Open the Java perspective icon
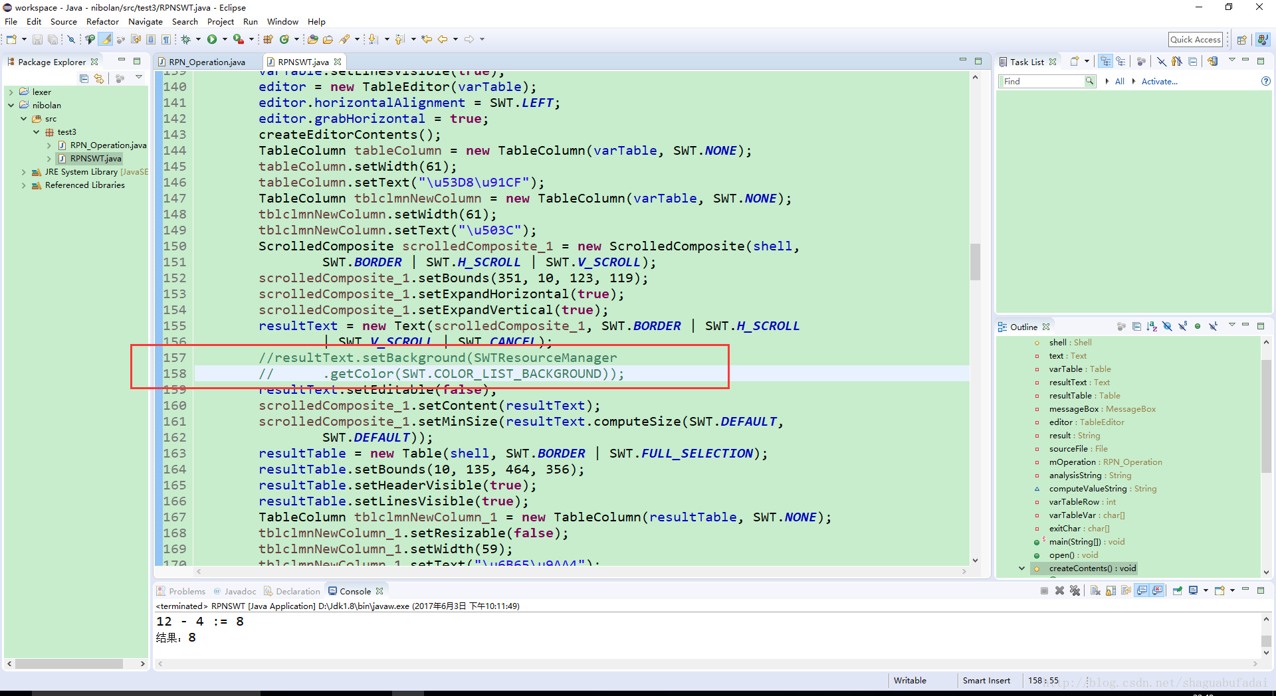 [x=1263, y=40]
